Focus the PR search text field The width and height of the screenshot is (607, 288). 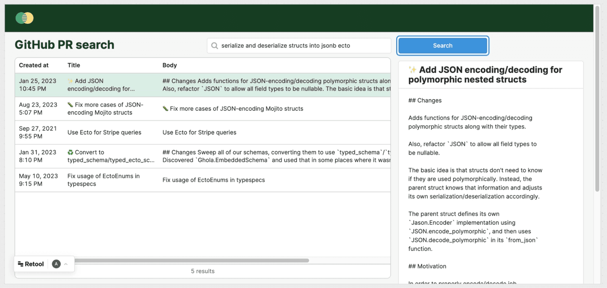click(303, 45)
